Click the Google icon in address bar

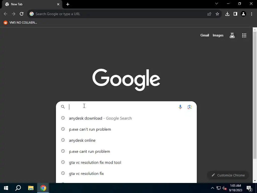32,14
